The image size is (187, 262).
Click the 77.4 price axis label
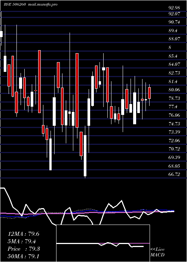[x=173, y=107]
